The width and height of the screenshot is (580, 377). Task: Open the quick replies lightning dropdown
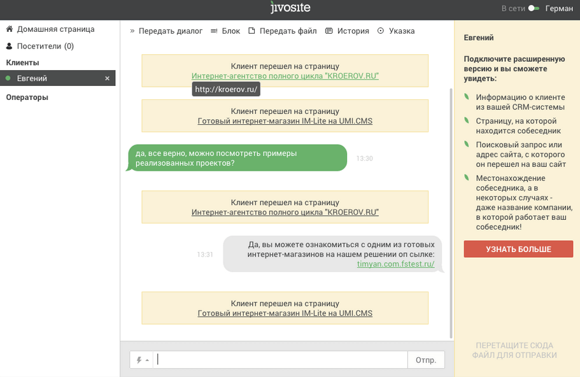pos(142,360)
